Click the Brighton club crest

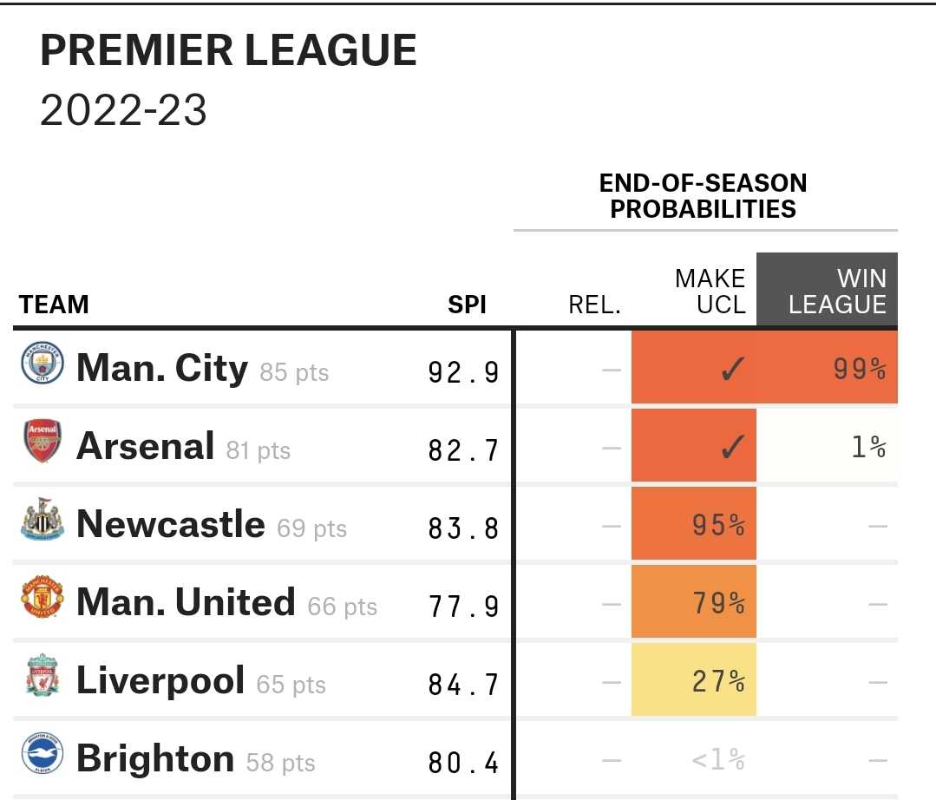click(x=42, y=753)
